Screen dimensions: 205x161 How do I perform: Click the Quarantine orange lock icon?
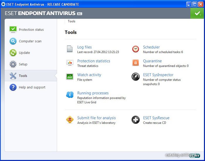click(135, 63)
